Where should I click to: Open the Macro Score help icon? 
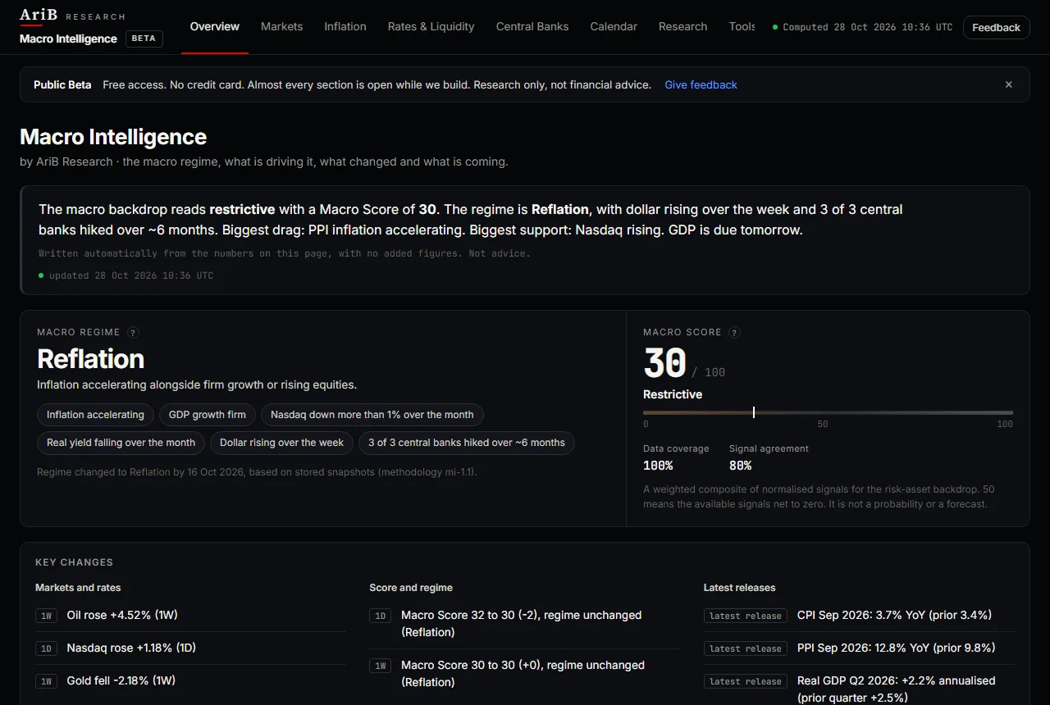click(735, 333)
